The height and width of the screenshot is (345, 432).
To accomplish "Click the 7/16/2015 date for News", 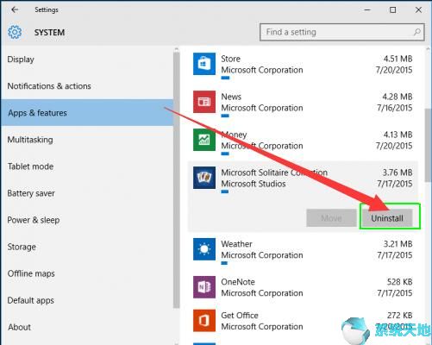I will tap(395, 108).
